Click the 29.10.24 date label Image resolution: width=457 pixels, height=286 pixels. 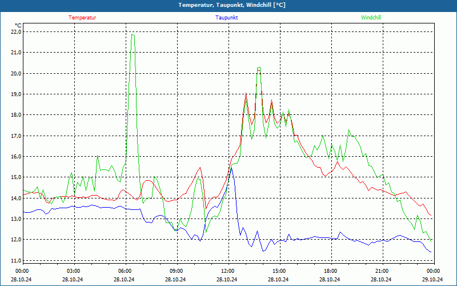pos(432,279)
